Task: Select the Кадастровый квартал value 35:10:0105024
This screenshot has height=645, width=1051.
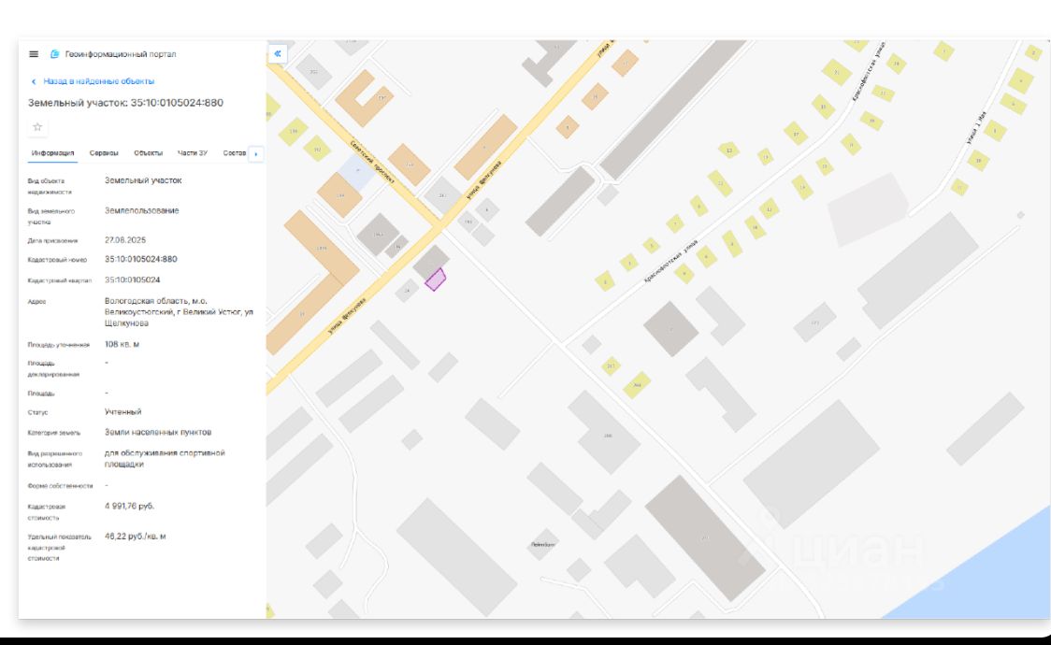Action: 132,280
